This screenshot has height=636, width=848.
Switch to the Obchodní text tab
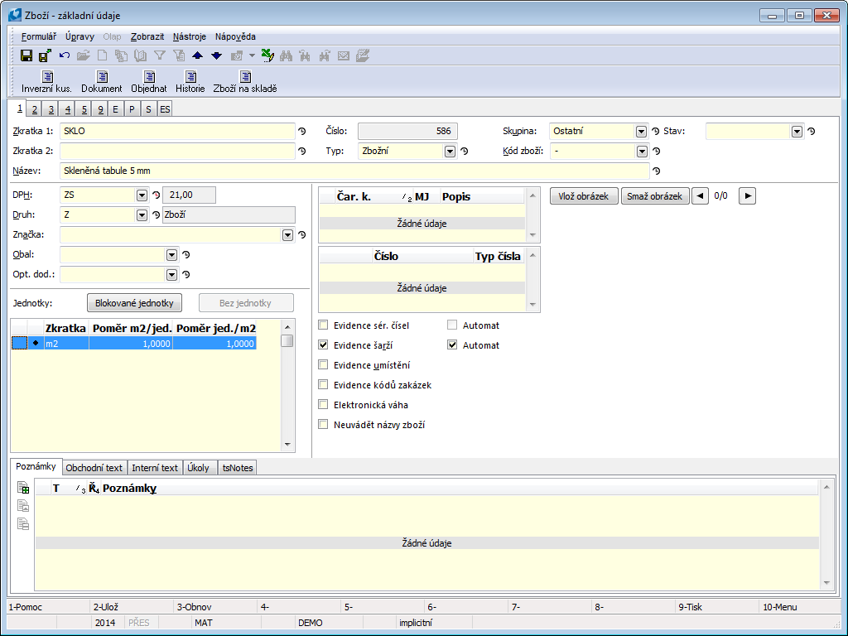tap(94, 468)
